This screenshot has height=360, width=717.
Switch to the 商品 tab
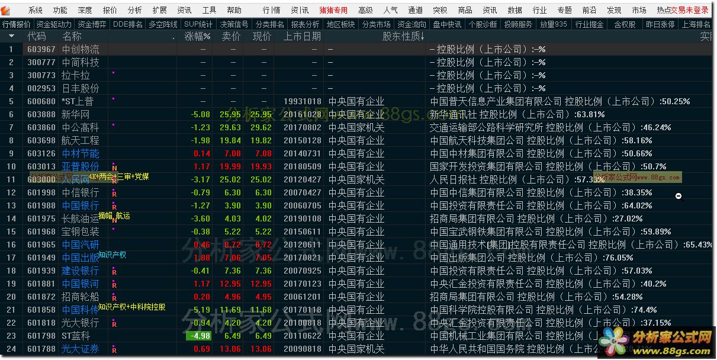465,10
